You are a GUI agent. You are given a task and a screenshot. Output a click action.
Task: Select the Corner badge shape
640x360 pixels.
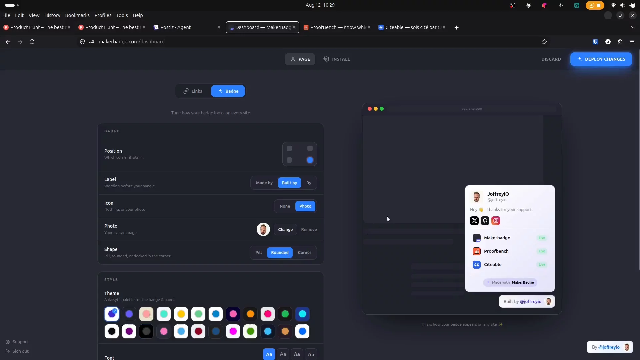pyautogui.click(x=305, y=253)
